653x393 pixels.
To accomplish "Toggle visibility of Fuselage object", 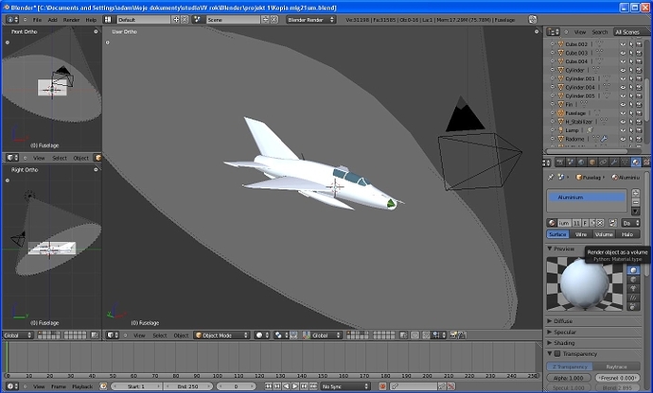I will coord(623,113).
